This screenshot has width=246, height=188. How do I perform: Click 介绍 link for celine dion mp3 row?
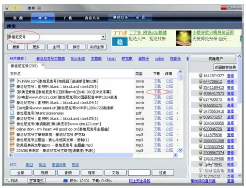point(169,129)
